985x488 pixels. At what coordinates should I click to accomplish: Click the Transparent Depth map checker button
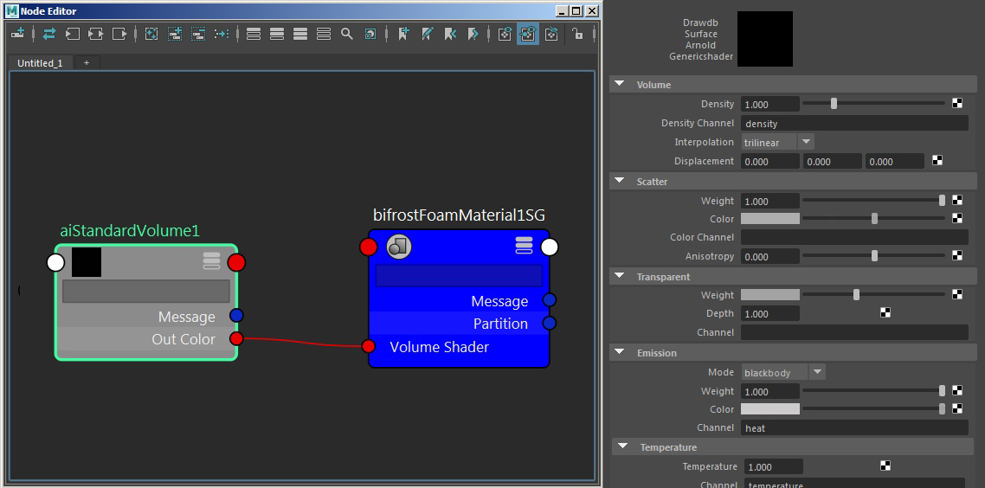[x=885, y=312]
